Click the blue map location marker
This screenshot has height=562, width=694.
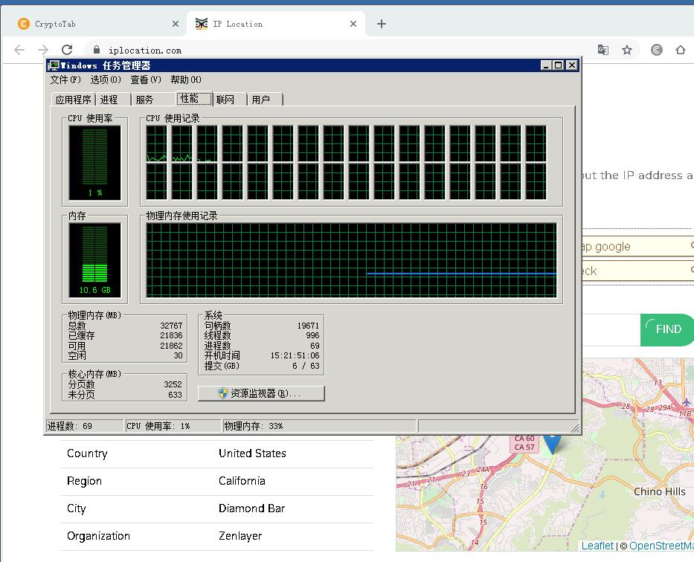(552, 444)
